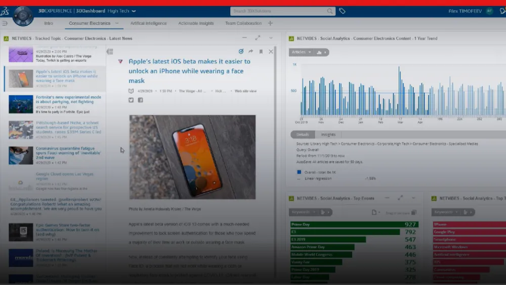Screen dimensions: 506x285
Task: Switch to the Intro tab
Action: click(49, 23)
